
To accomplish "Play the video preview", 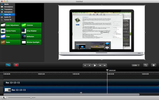I will pos(95,65).
